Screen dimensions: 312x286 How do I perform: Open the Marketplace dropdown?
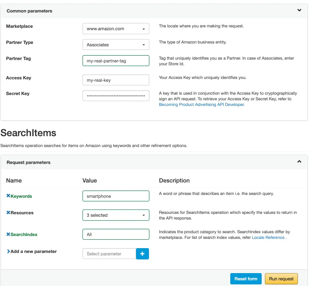click(116, 29)
